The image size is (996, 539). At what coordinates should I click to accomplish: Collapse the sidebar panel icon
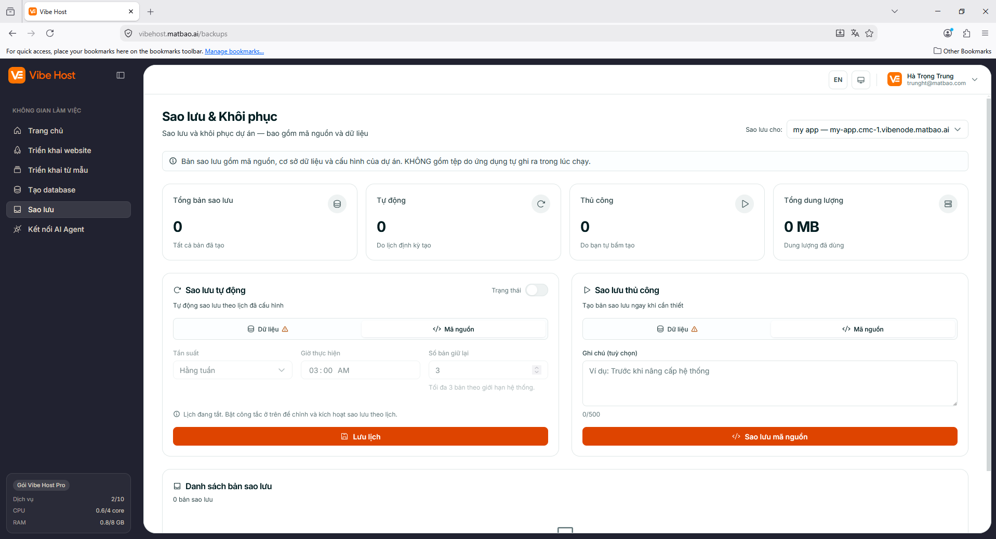[121, 75]
